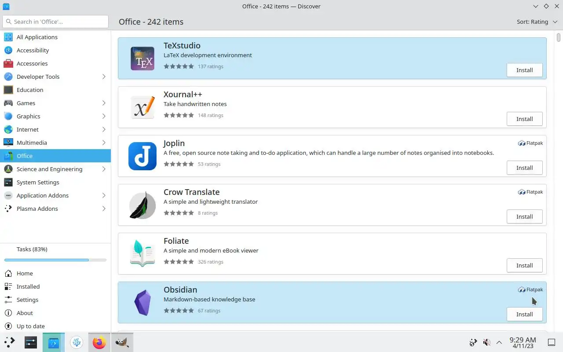Image resolution: width=563 pixels, height=352 pixels.
Task: Install Obsidian
Action: point(524,314)
